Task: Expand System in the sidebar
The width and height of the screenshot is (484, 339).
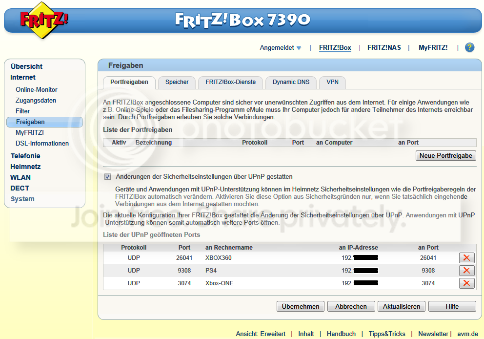Action: pos(22,199)
